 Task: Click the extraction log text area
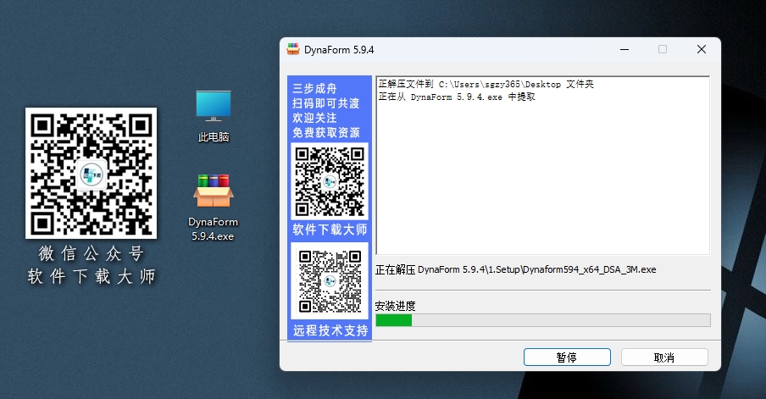tap(543, 165)
